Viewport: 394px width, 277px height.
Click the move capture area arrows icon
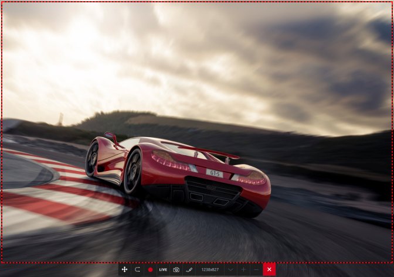125,269
